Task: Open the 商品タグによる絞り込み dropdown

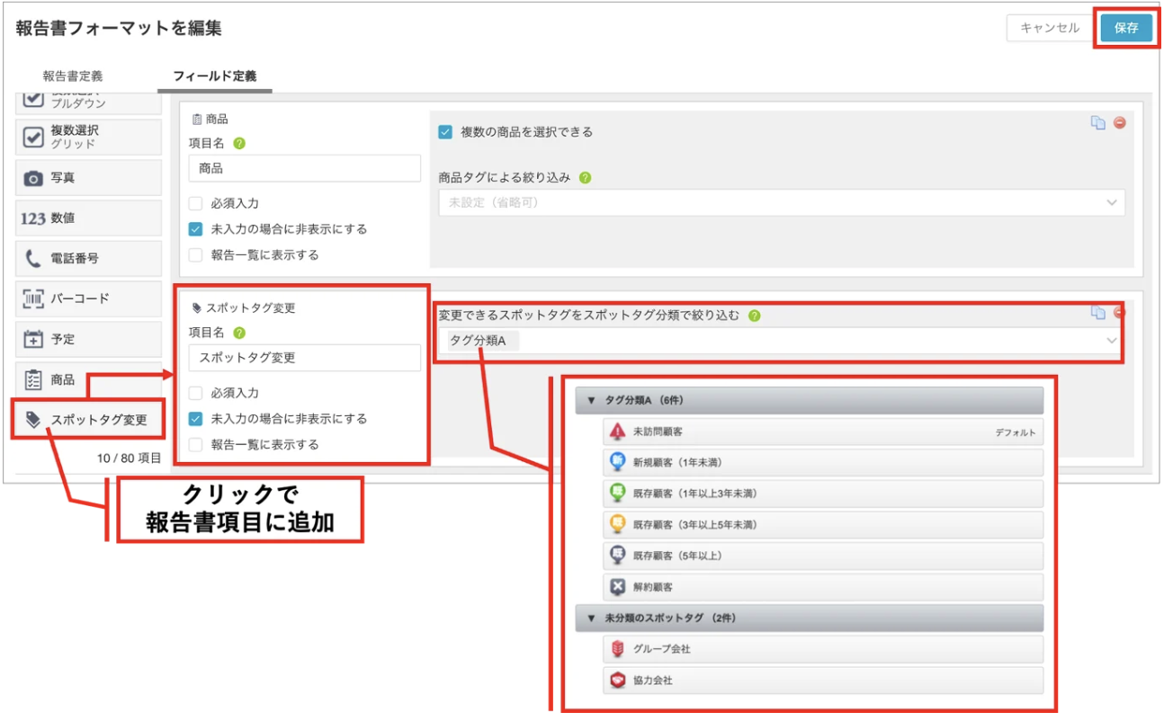Action: 782,202
